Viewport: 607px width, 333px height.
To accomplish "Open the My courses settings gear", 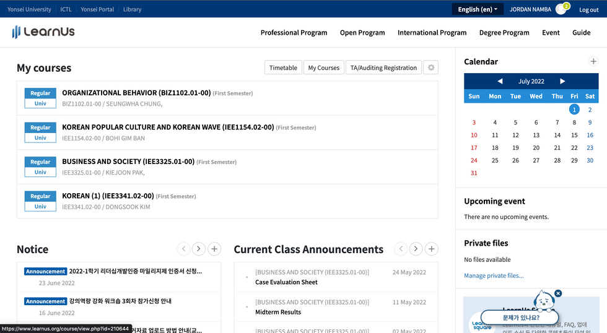I will 431,67.
